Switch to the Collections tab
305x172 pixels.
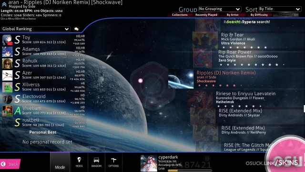[180, 15]
